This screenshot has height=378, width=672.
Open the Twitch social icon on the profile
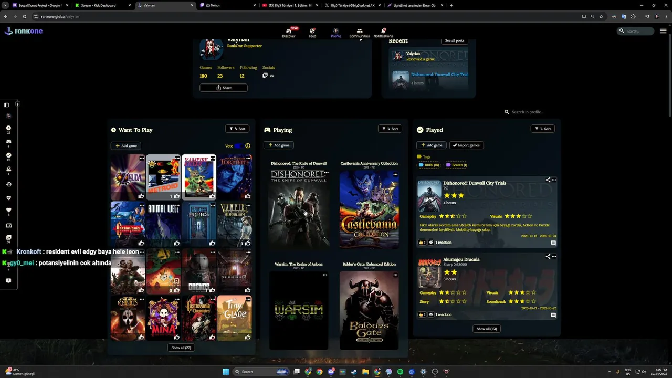(265, 76)
